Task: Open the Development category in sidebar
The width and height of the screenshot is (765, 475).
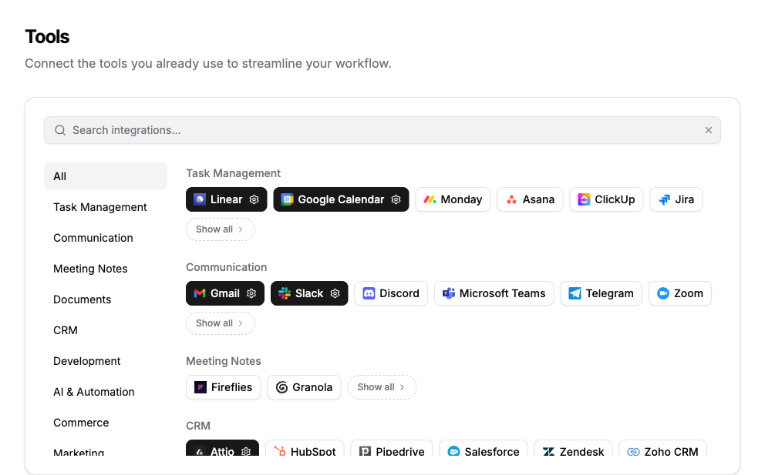Action: click(86, 361)
